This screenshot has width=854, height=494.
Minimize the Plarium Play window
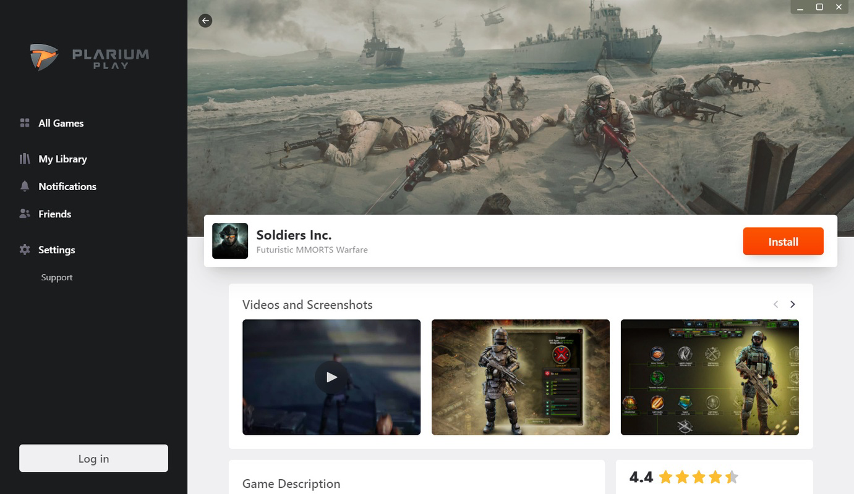coord(800,7)
